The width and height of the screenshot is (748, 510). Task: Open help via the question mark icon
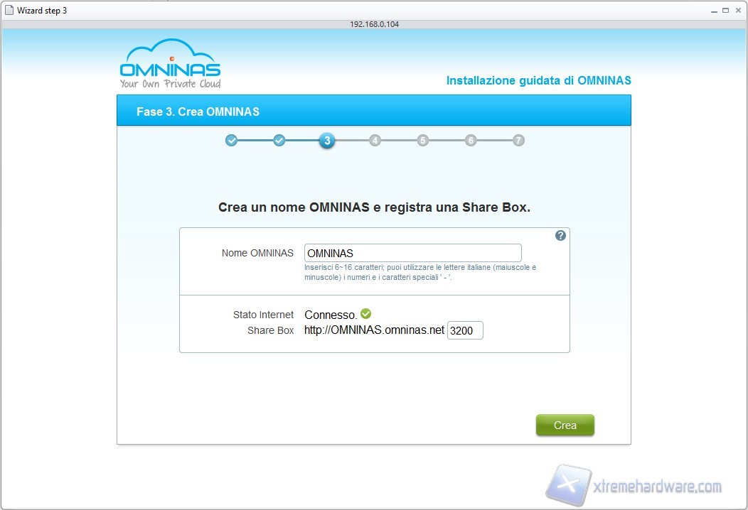[560, 236]
